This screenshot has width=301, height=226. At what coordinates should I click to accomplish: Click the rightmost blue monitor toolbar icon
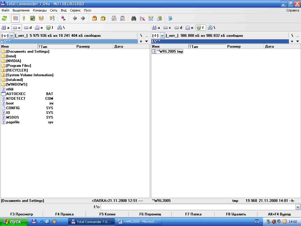tap(170, 19)
